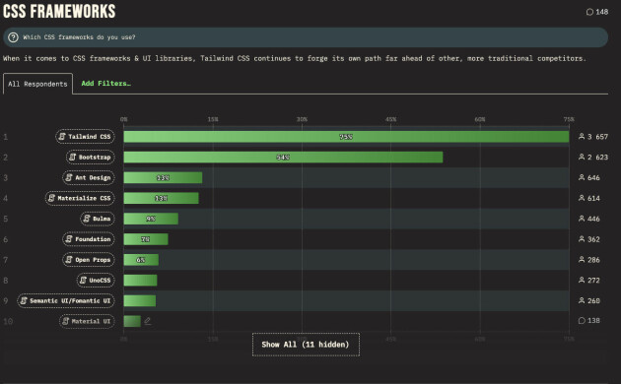Click the person icon next to 646
621x384 pixels.
pos(582,177)
